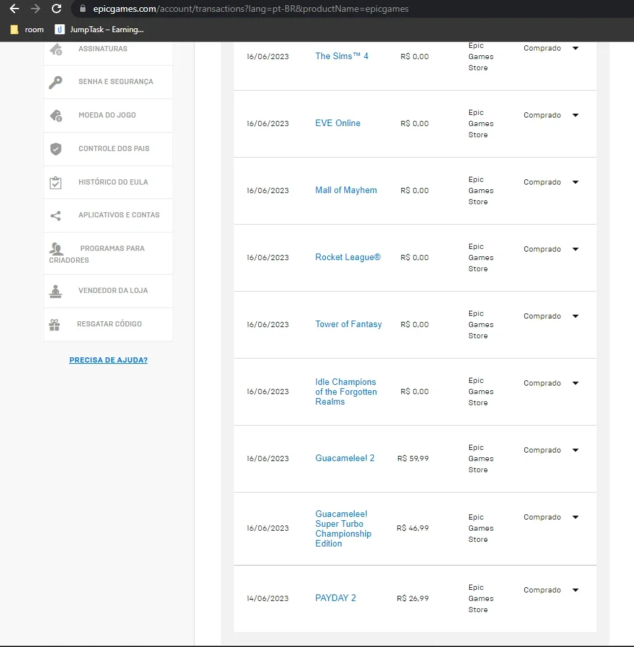Viewport: 634px width, 647px height.
Task: Open Mall of Mayhem product link
Action: [346, 190]
